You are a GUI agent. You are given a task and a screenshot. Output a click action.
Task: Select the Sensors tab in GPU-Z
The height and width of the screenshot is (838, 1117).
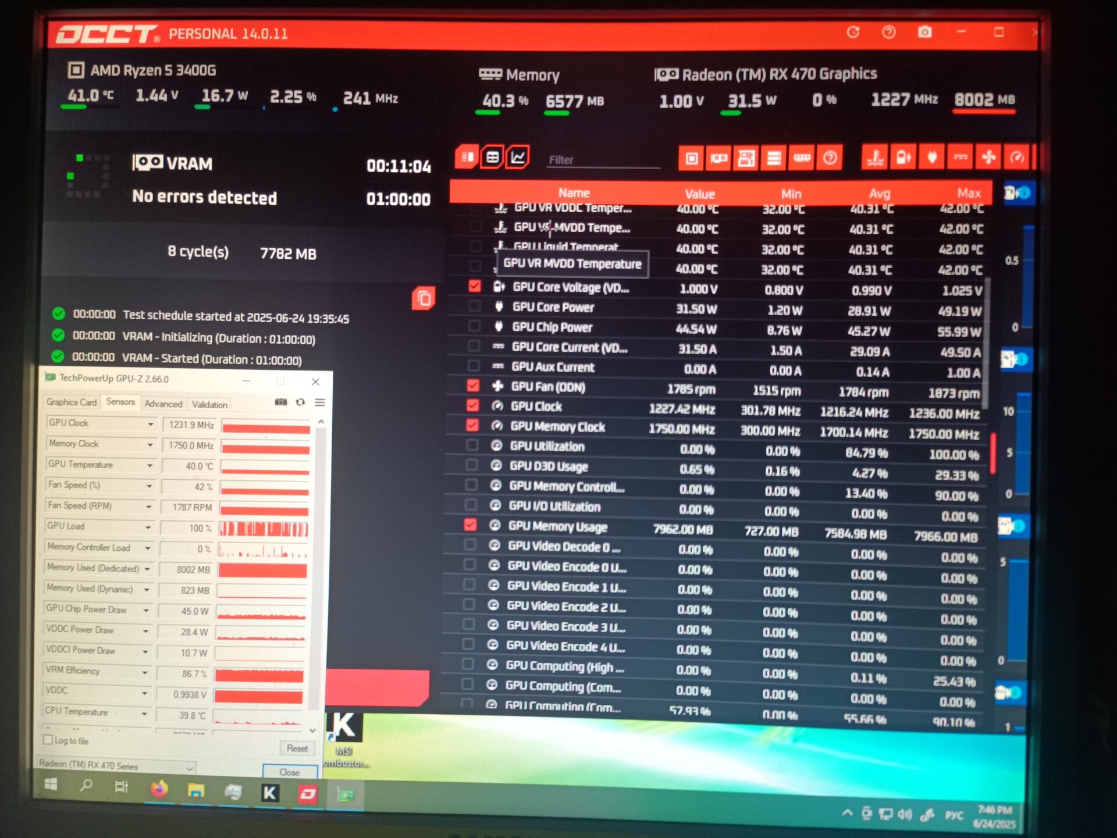pos(120,402)
